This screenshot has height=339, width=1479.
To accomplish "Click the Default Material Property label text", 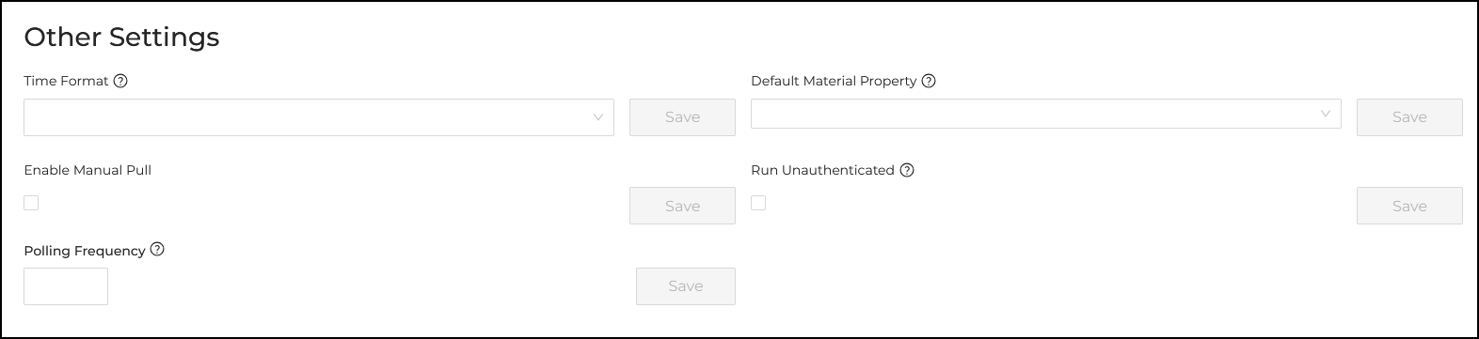I will click(x=834, y=81).
